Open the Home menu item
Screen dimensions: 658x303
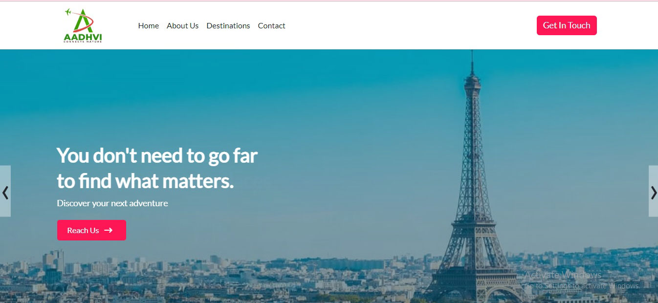(x=149, y=26)
